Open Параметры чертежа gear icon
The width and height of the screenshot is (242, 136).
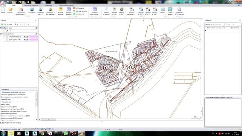[179, 11]
